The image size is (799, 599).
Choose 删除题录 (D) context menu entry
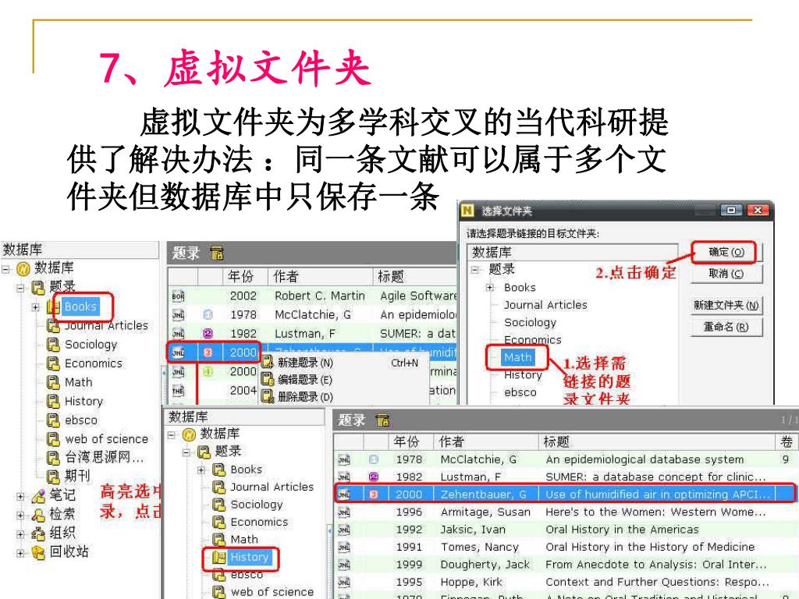tap(305, 397)
